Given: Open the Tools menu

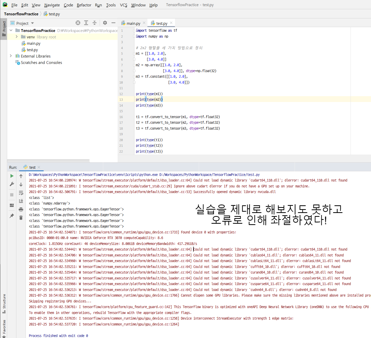Looking at the screenshot, I should click(x=111, y=5).
